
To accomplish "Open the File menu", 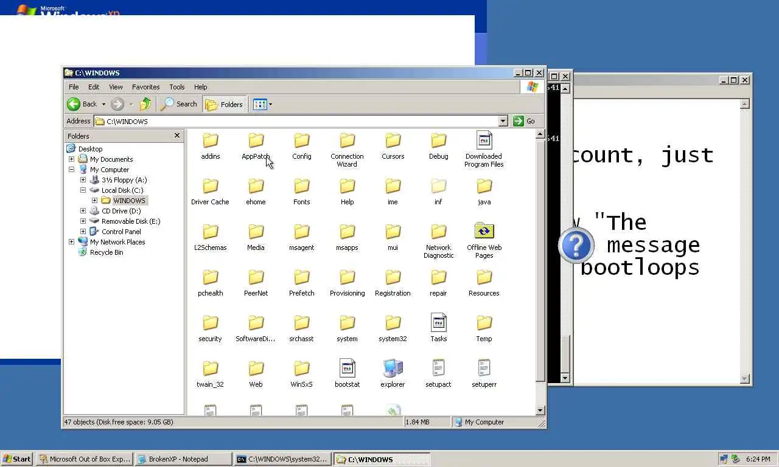I will 74,87.
